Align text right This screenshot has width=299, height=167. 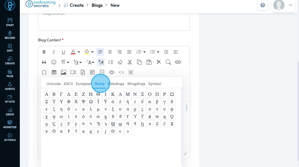coord(120,52)
